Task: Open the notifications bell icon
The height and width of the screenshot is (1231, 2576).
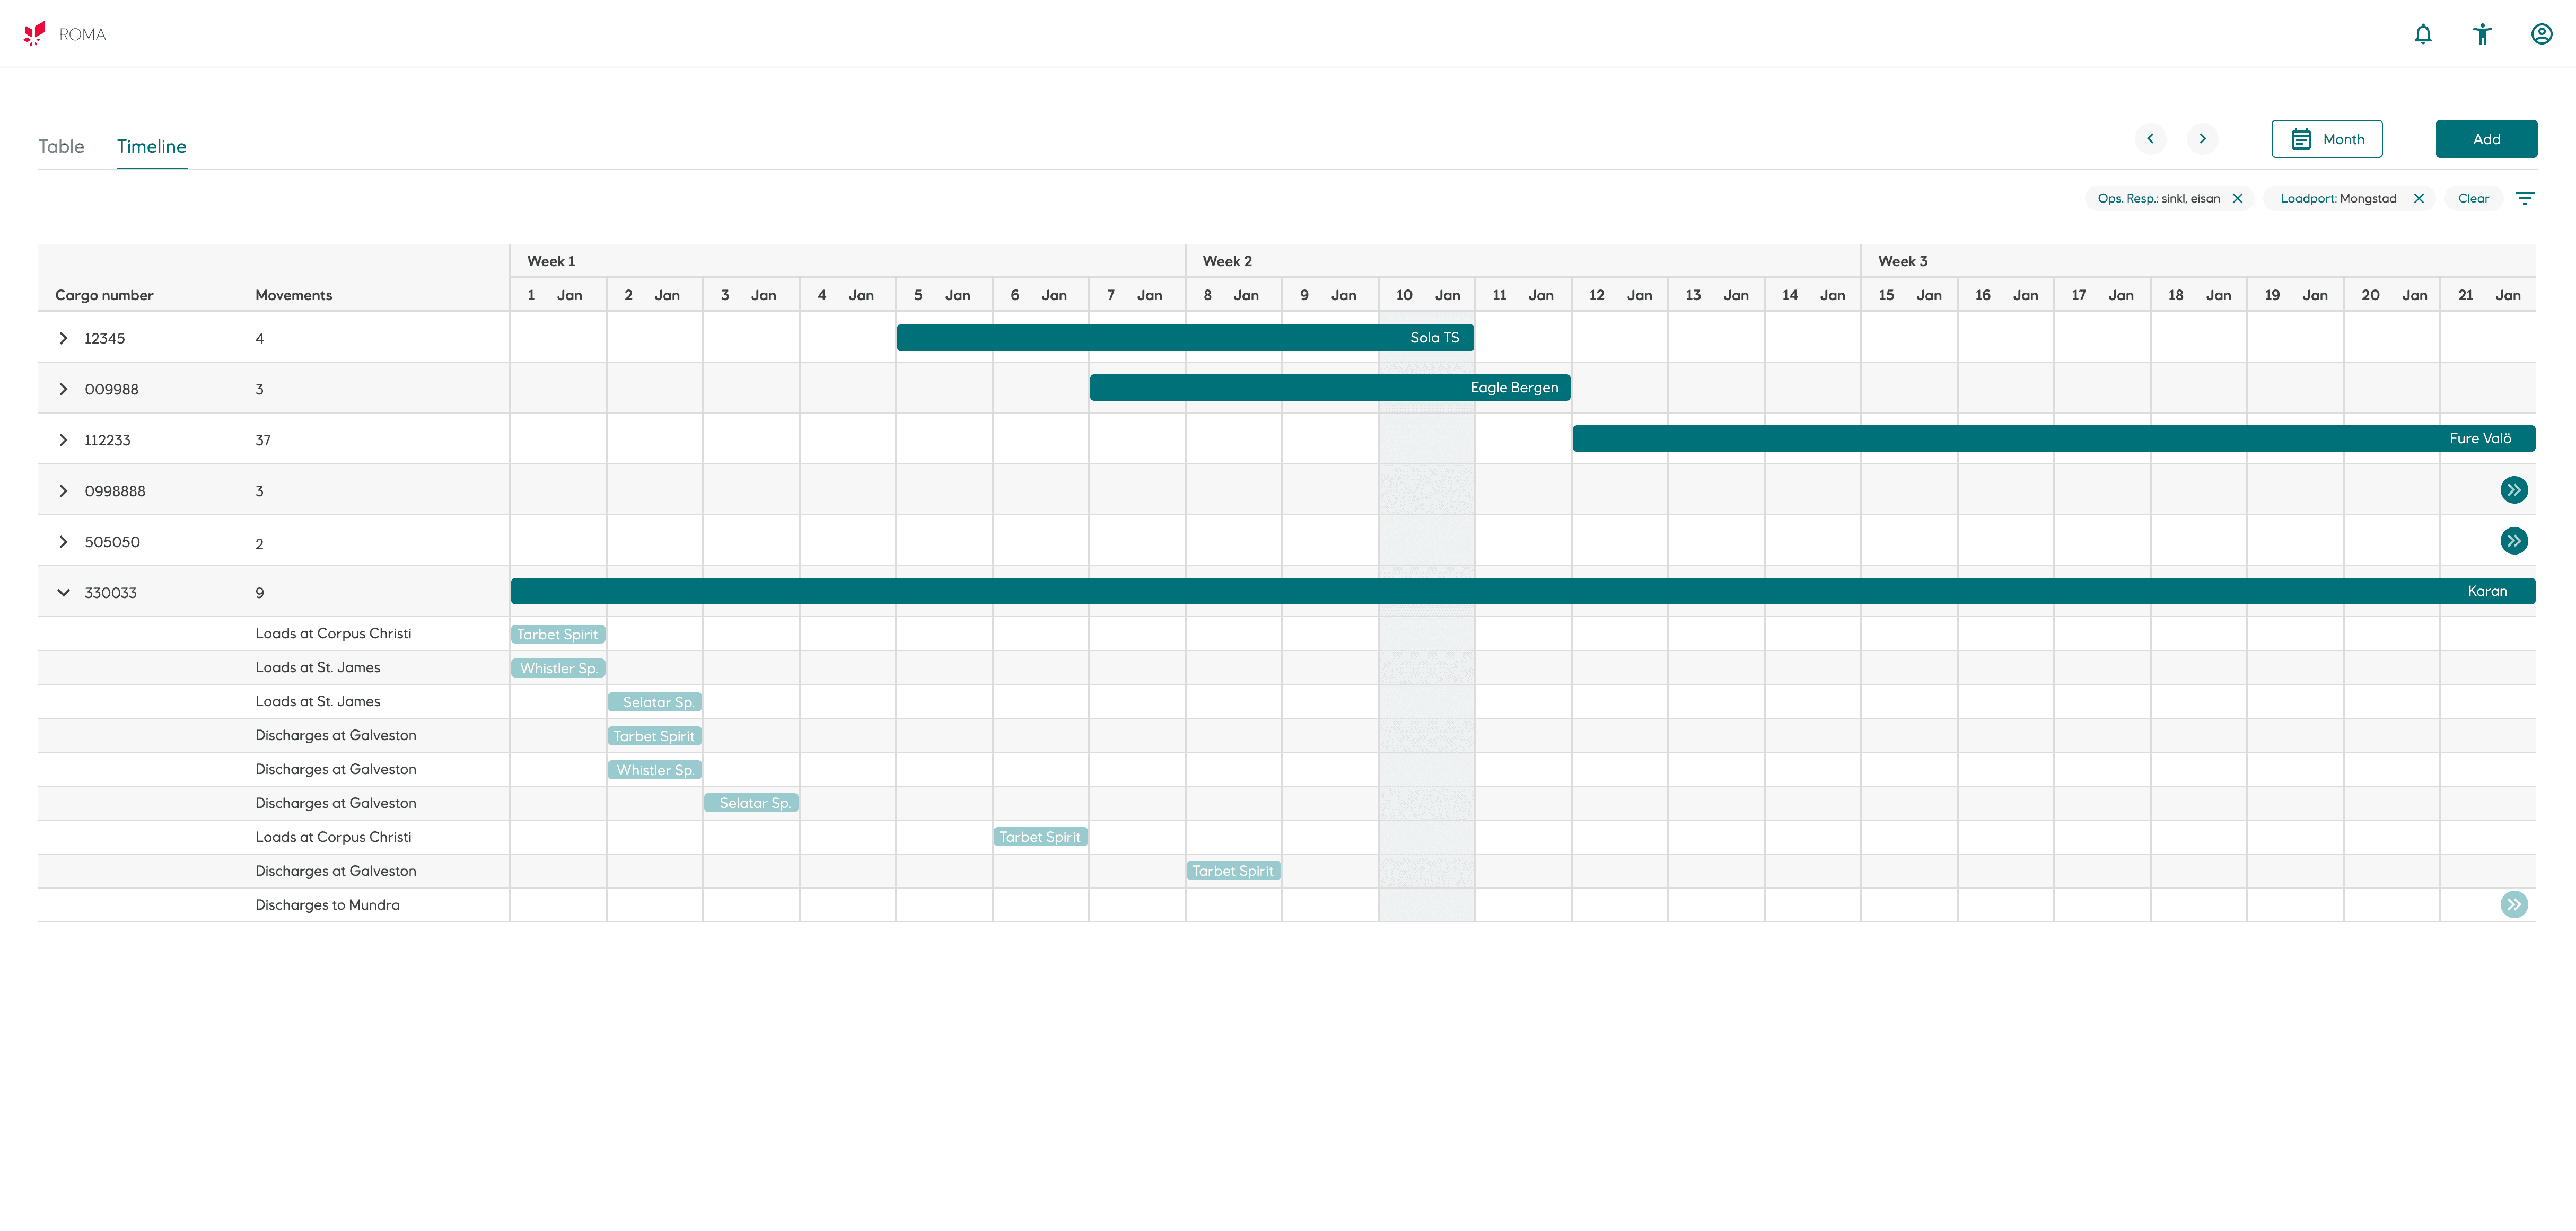Action: click(2422, 34)
